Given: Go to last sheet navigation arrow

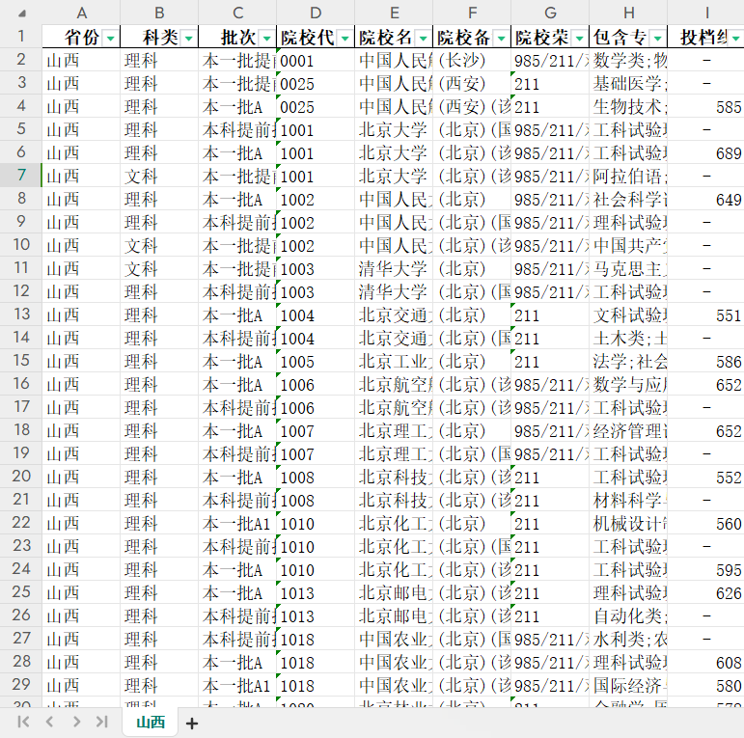Looking at the screenshot, I should (x=102, y=722).
